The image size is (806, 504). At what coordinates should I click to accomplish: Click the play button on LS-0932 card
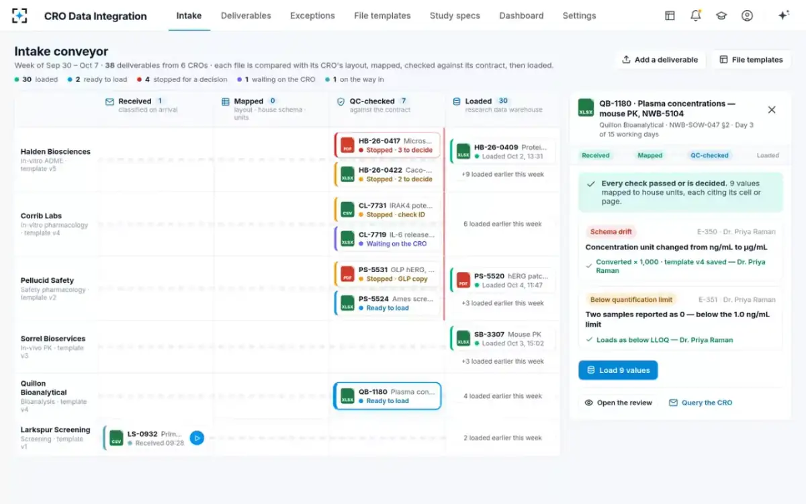click(197, 438)
